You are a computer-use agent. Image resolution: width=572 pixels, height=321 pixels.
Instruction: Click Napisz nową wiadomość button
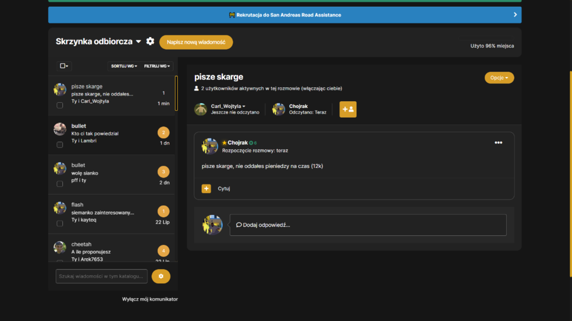(x=196, y=42)
